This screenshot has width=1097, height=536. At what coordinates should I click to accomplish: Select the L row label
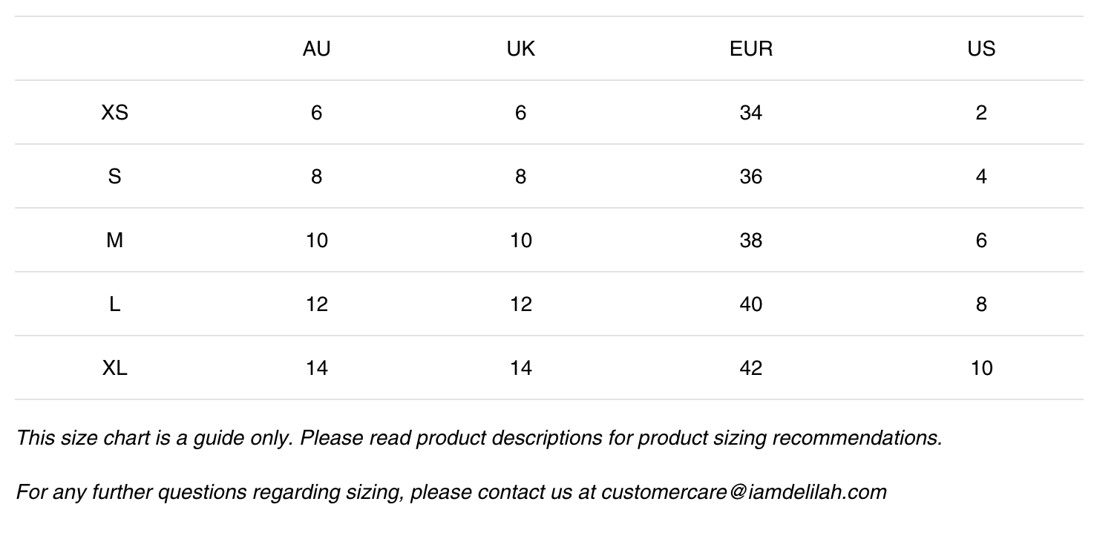pyautogui.click(x=114, y=304)
